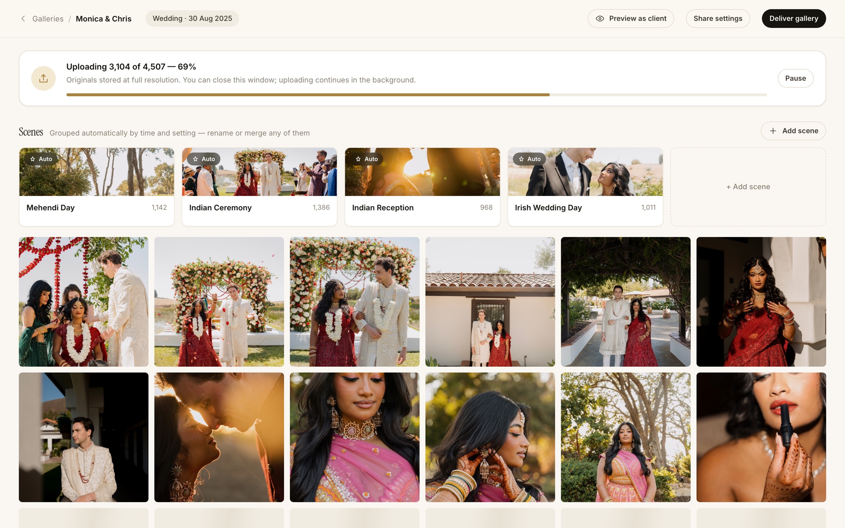Click the Auto badge on Indian Ceremony
The width and height of the screenshot is (845, 528).
pos(204,159)
